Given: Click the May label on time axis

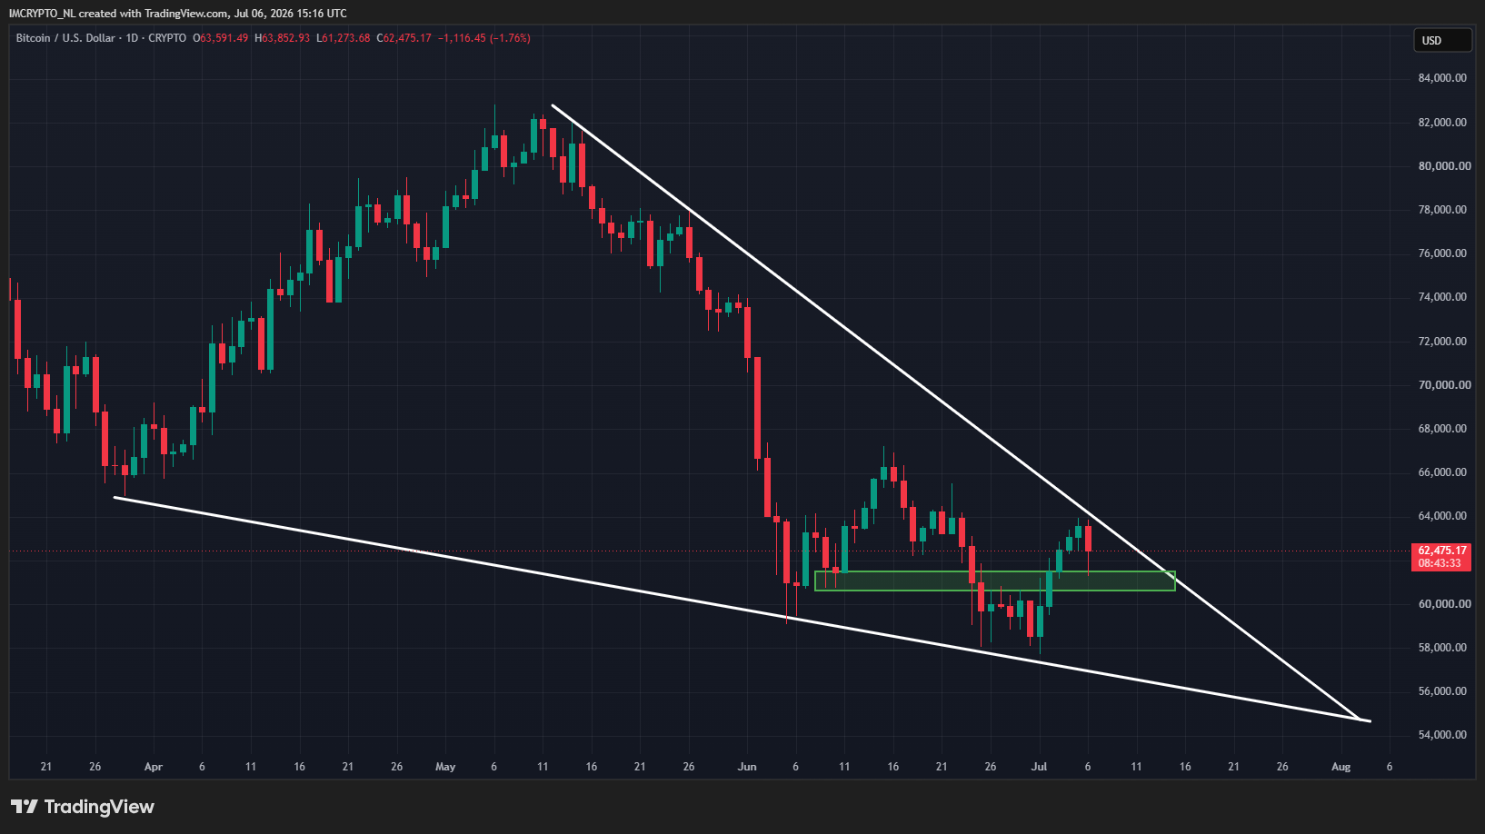Looking at the screenshot, I should tap(445, 767).
